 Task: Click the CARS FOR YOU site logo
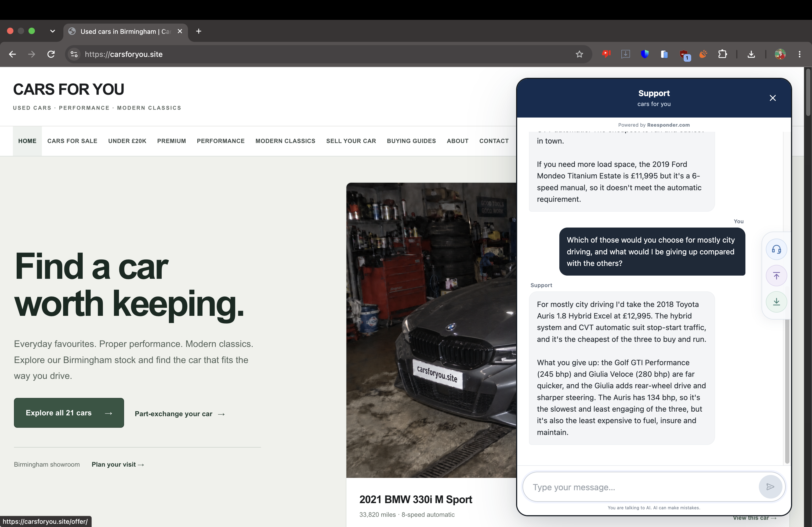coord(68,90)
